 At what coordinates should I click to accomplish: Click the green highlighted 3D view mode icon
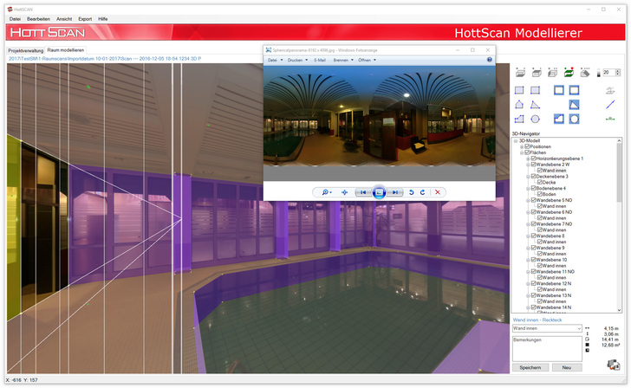569,73
